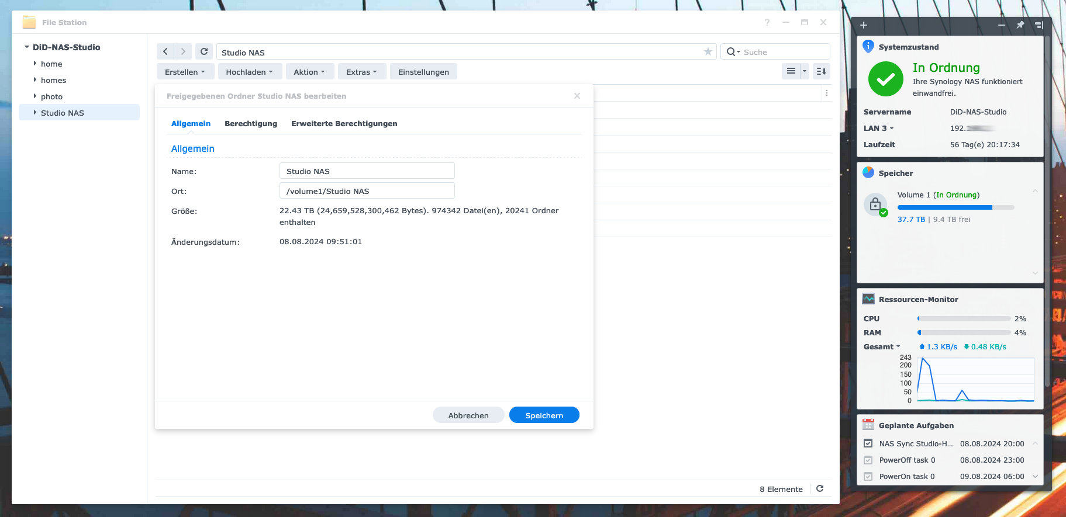1066x517 pixels.
Task: Add Studio NAS to favorites with star
Action: (x=708, y=52)
